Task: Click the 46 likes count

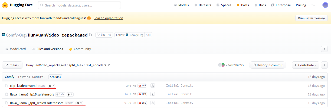Action: [x=110, y=35]
